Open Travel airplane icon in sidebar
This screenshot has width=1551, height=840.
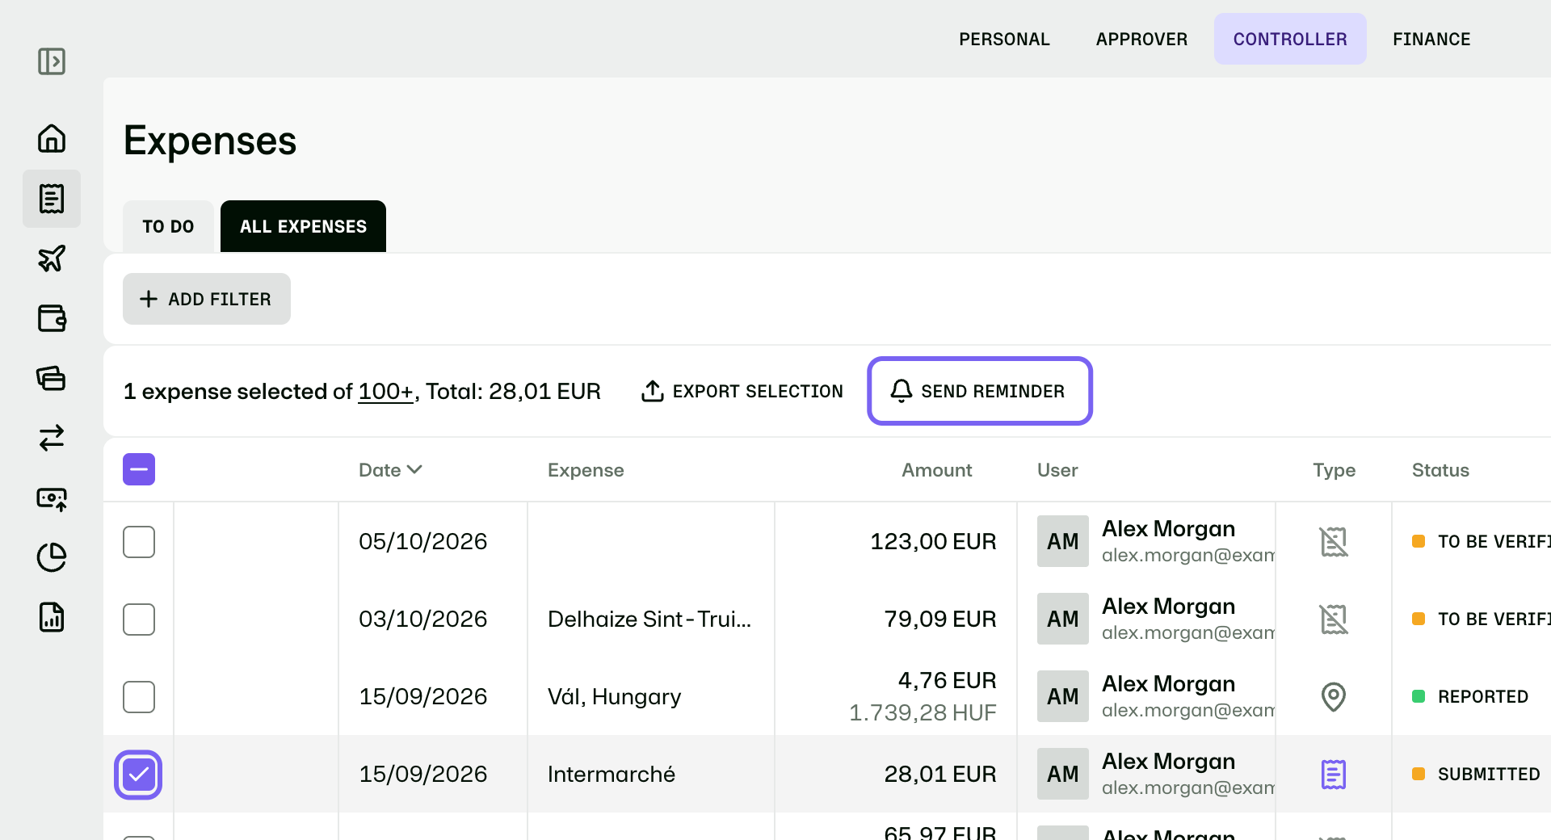coord(52,258)
